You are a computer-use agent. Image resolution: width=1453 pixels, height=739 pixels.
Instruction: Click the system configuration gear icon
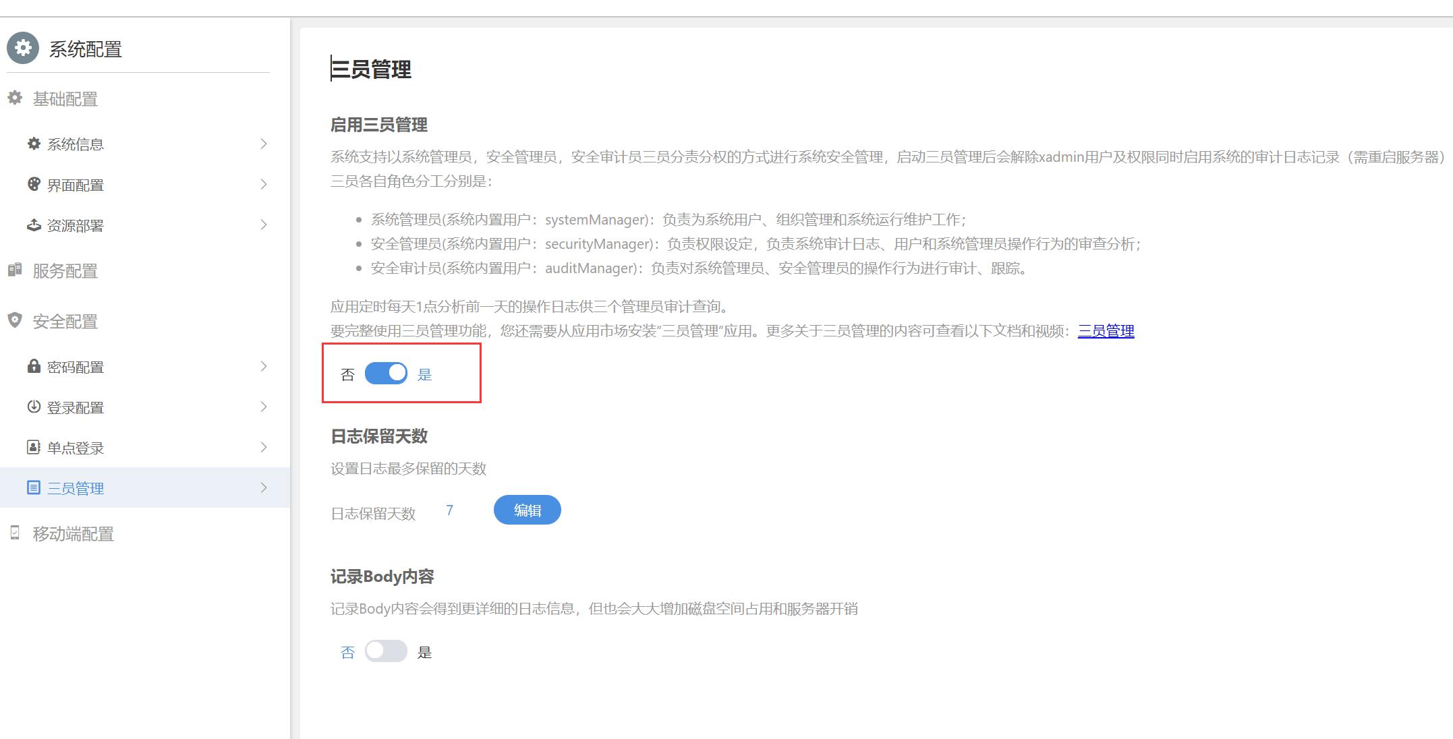click(23, 49)
